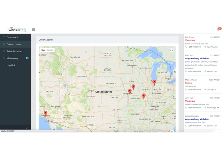The image size is (222, 158).
Task: Collapse the sidebar with chevron arrow
Action: 27,128
